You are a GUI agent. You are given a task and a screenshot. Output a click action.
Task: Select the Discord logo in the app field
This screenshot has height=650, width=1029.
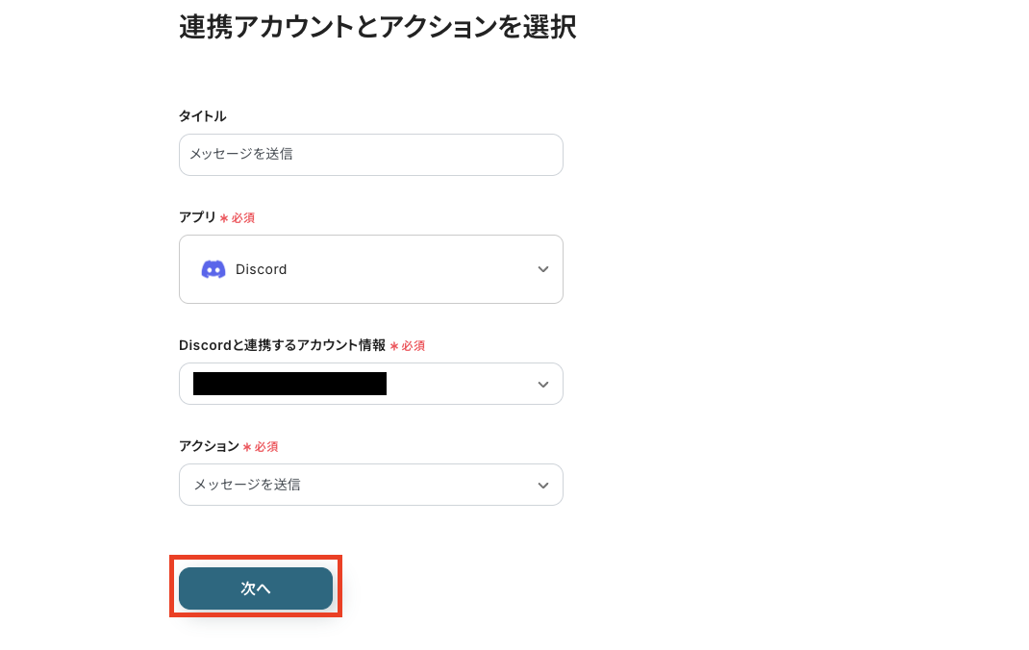click(213, 269)
